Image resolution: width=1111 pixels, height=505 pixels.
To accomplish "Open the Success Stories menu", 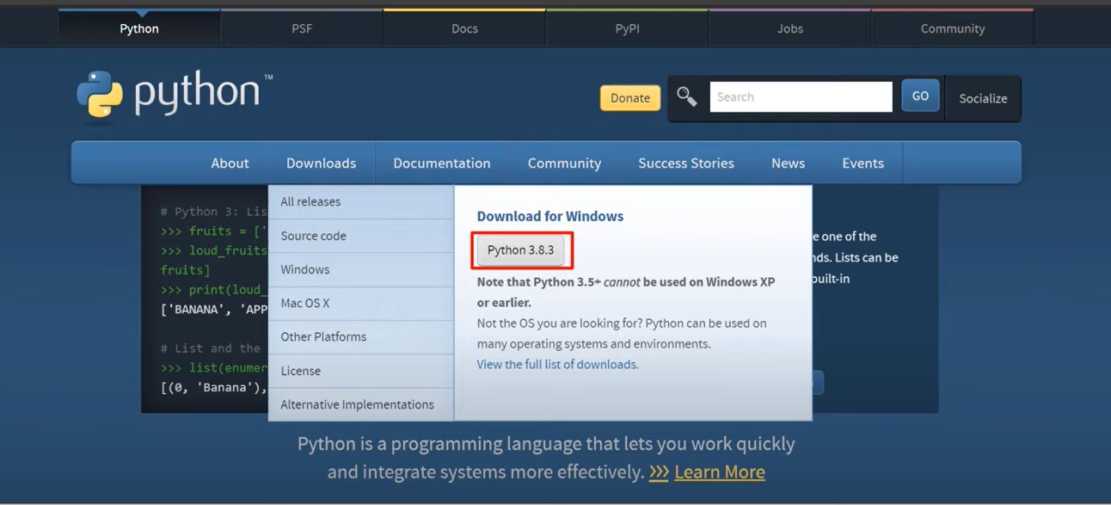I will tap(686, 163).
